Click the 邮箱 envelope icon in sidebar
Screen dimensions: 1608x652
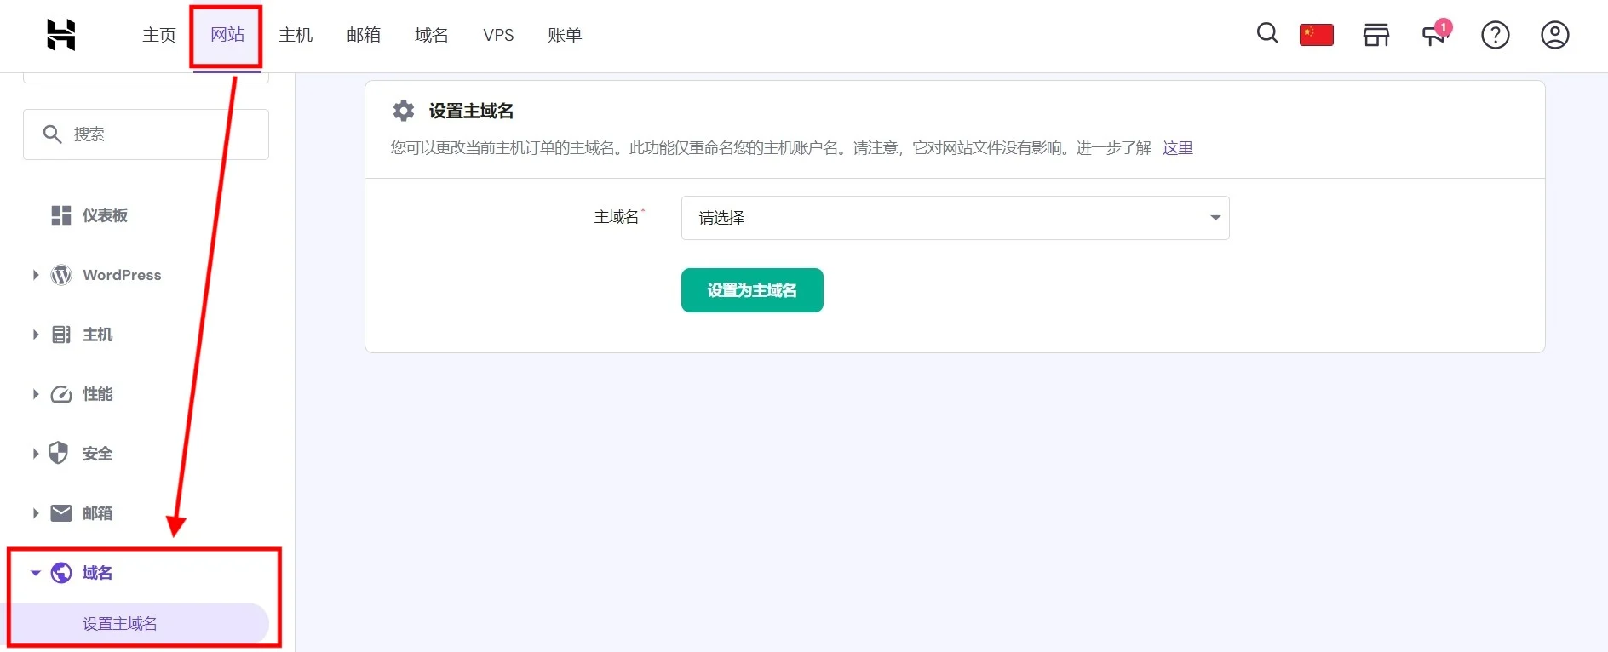(x=61, y=513)
